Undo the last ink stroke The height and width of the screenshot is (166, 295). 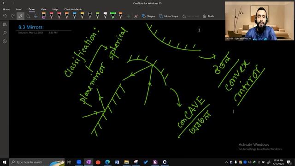pos(5,16)
